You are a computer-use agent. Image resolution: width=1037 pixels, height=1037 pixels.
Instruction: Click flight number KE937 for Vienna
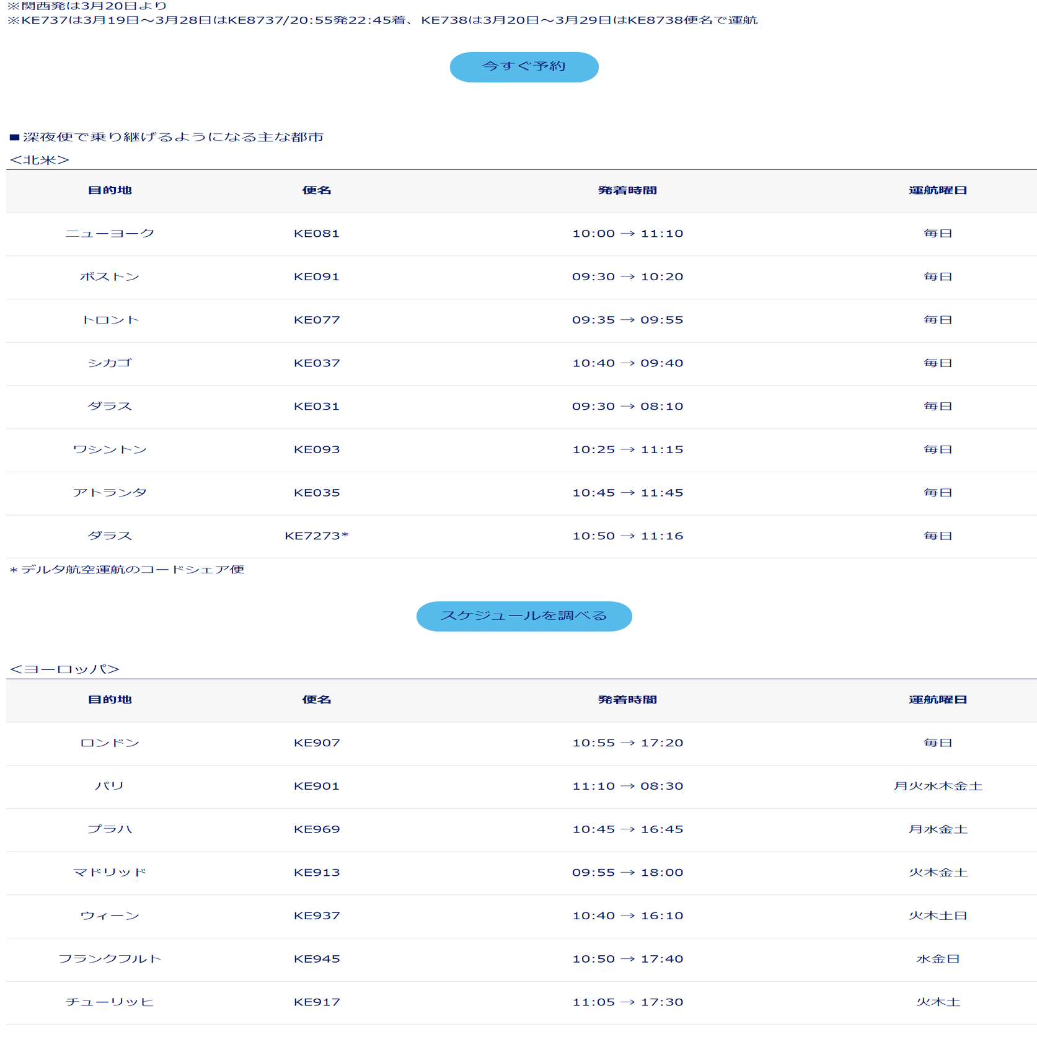(x=316, y=916)
